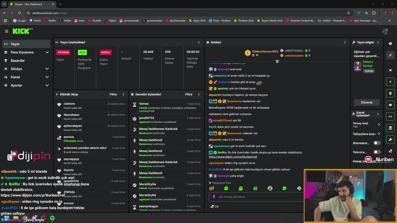
Task: Click the browser address bar
Action: coord(186,13)
